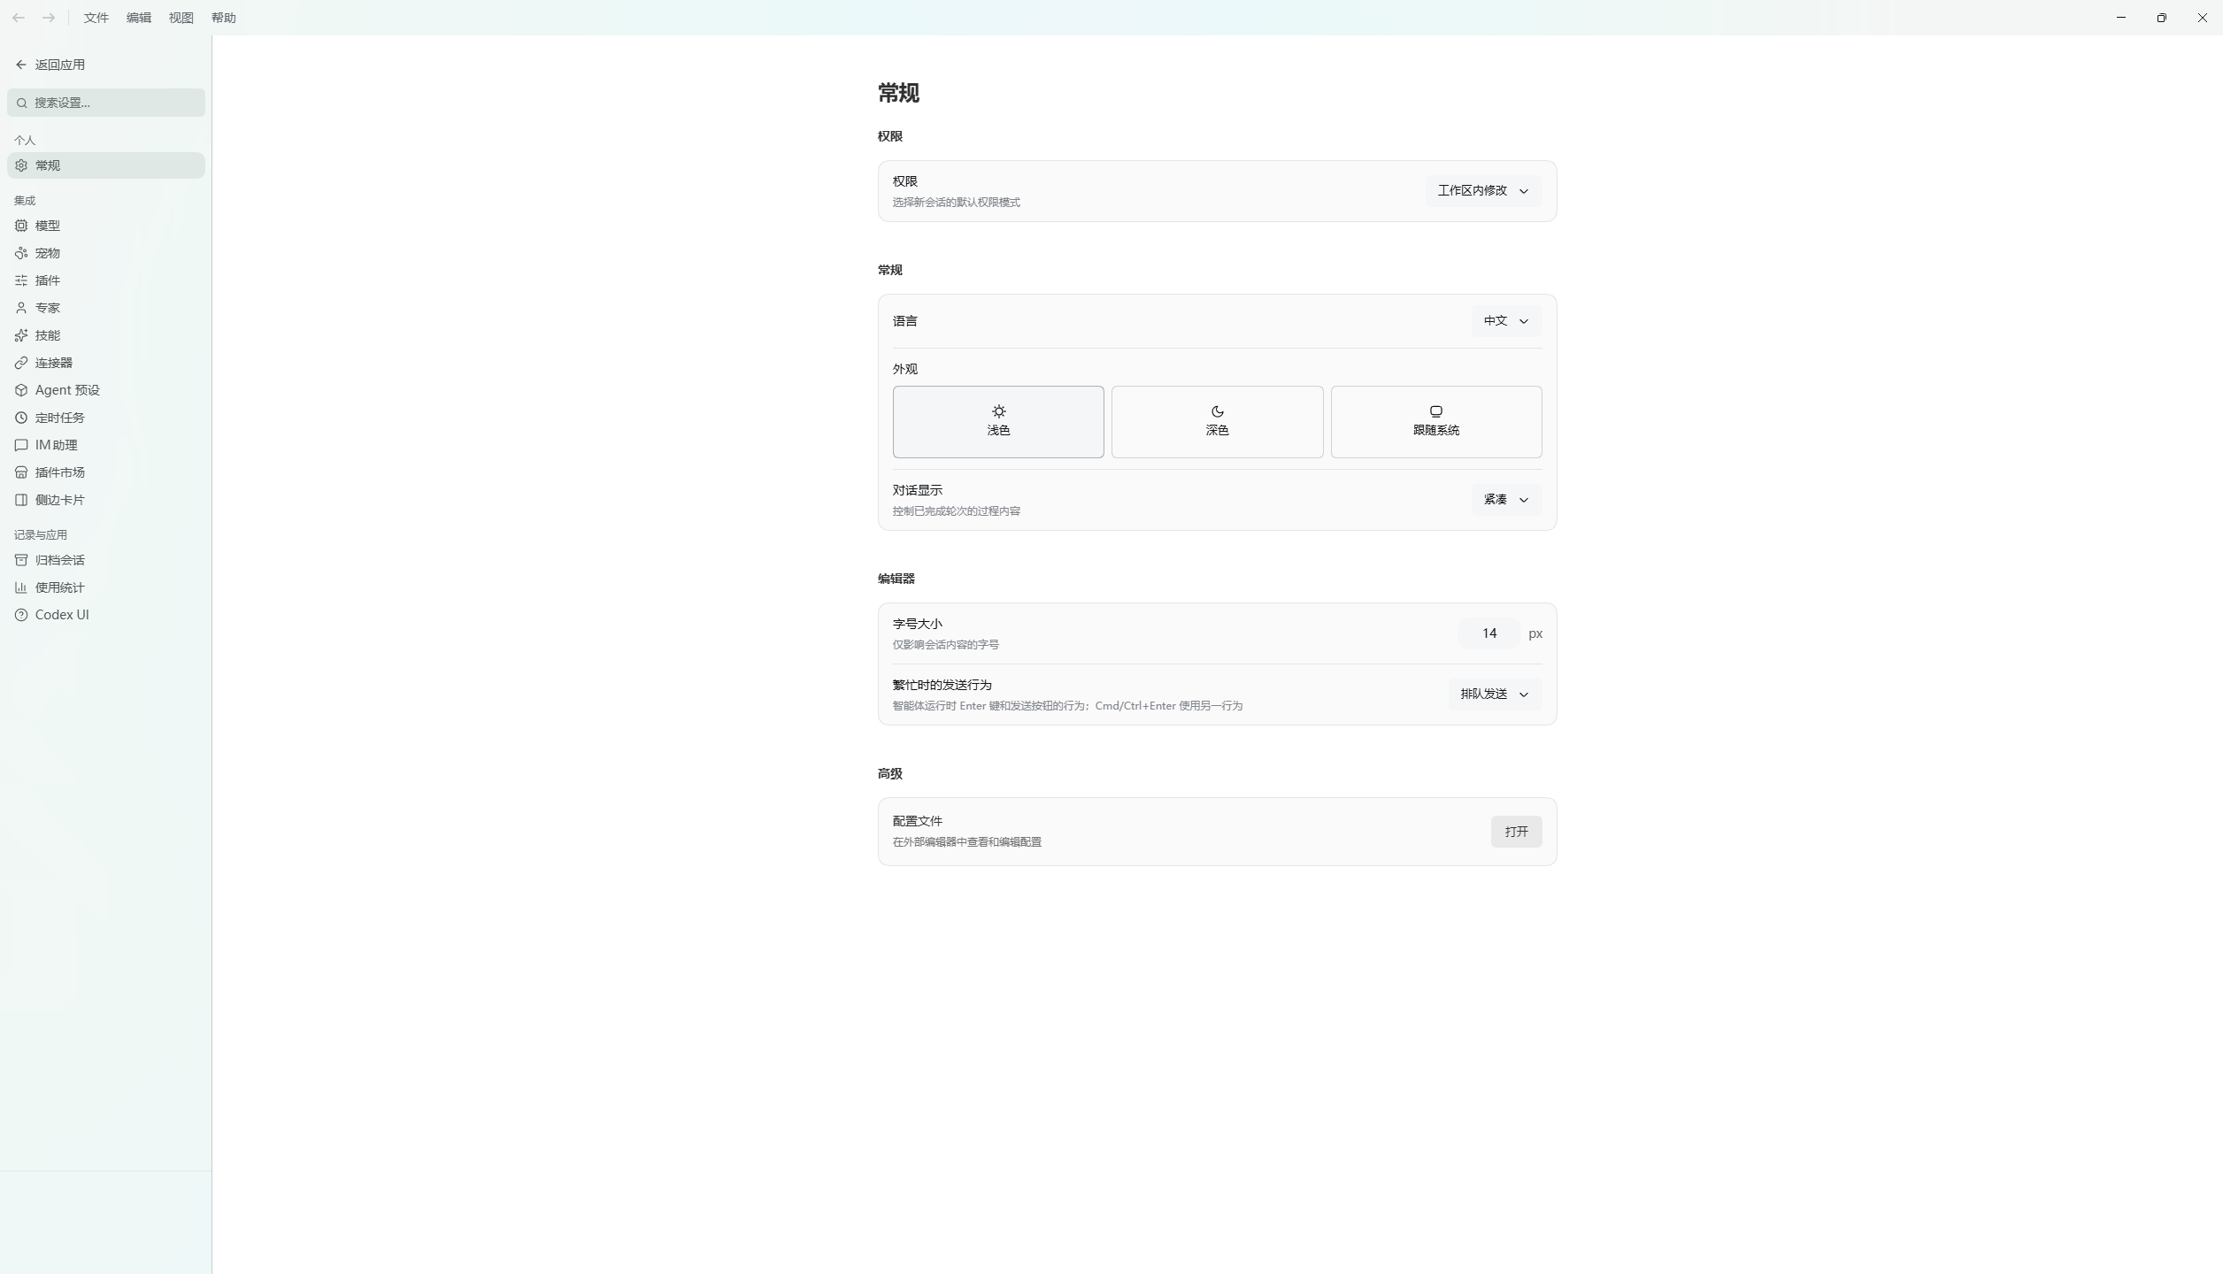
Task: Click the 选择新会话的默认权限模式 description text
Action: click(x=956, y=203)
